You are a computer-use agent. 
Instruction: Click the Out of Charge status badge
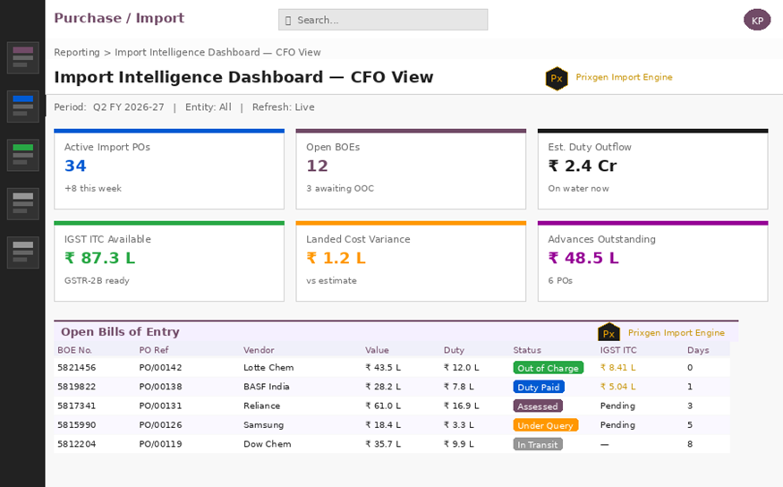[549, 368]
